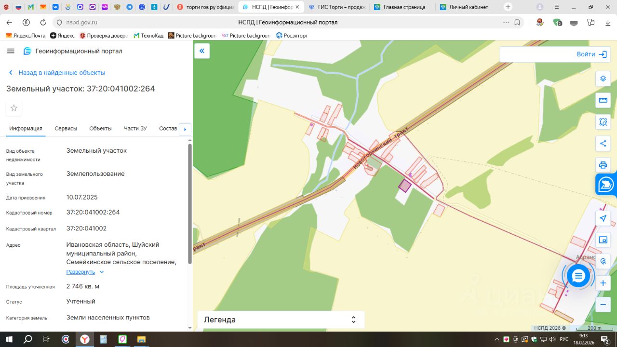Viewport: 617px width, 347px height.
Task: Switch to the Информация tab
Action: (26, 129)
